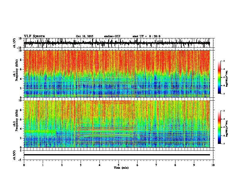Click time axis tick label 8
240x185 pixels.
175,165
